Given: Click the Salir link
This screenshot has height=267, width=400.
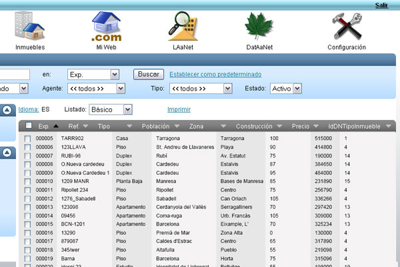Looking at the screenshot, I should pos(381,5).
